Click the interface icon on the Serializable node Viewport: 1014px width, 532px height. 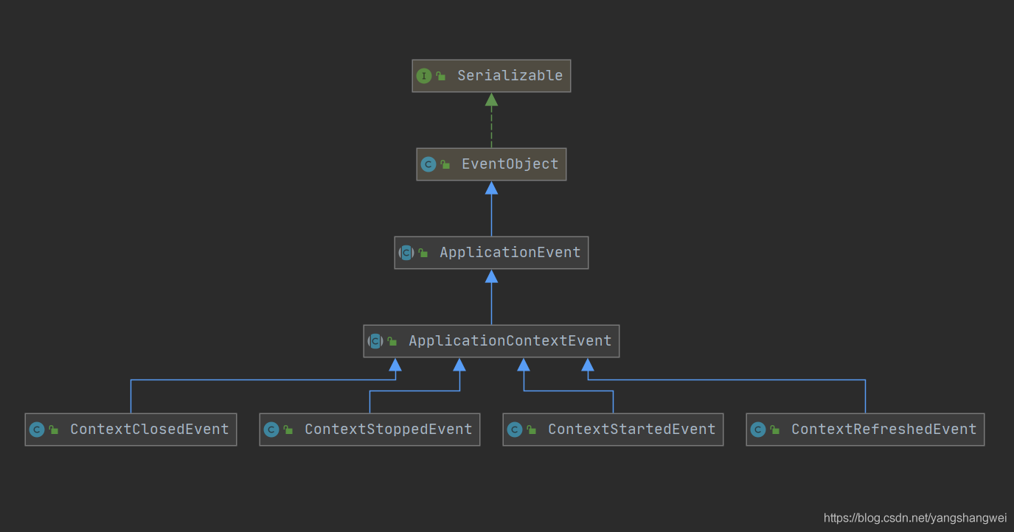click(x=423, y=76)
